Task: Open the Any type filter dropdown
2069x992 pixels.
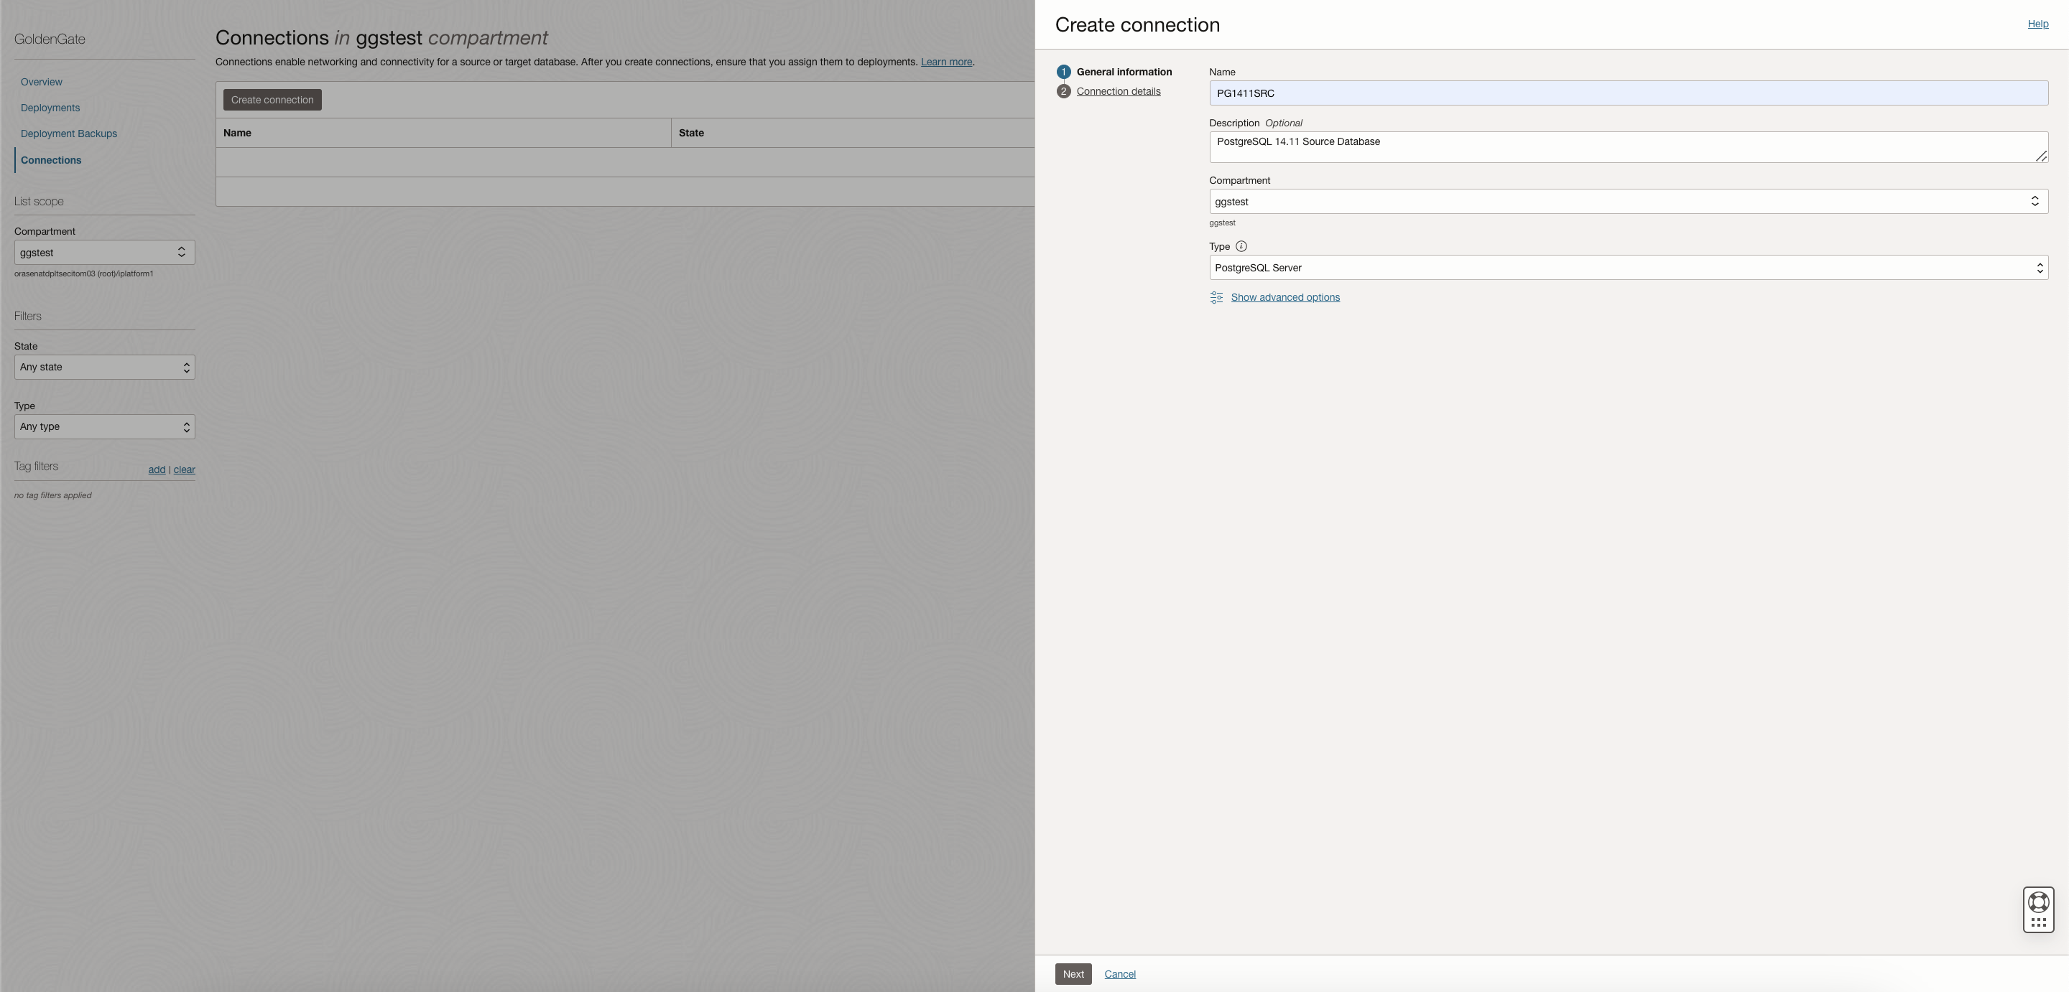Action: (104, 427)
